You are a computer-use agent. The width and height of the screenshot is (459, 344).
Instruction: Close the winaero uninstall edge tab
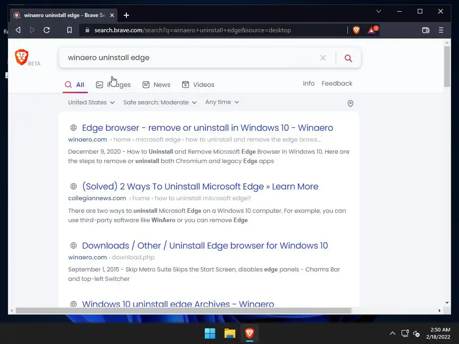coord(112,15)
